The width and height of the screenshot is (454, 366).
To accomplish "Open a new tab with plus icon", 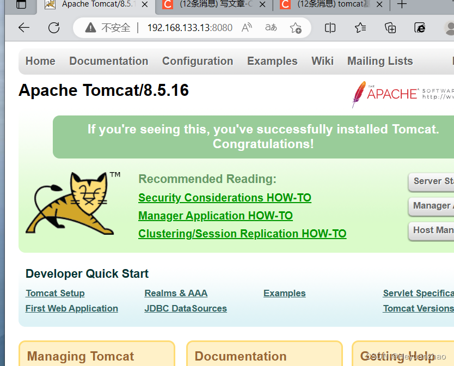I will tap(402, 4).
